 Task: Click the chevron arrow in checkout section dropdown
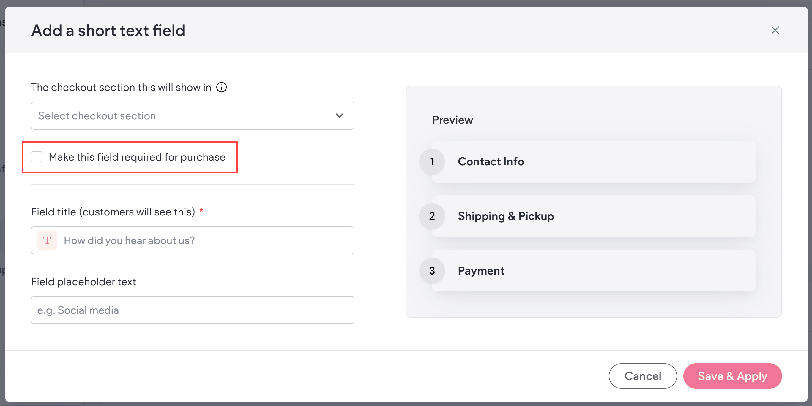pyautogui.click(x=339, y=115)
